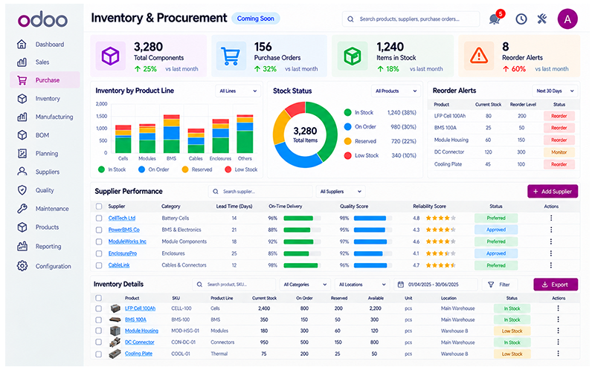Open the All Products dropdown
Screen dimensions: 595x370
click(x=396, y=91)
